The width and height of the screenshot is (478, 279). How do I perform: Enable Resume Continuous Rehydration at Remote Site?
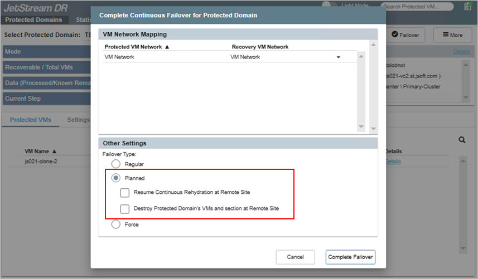125,192
